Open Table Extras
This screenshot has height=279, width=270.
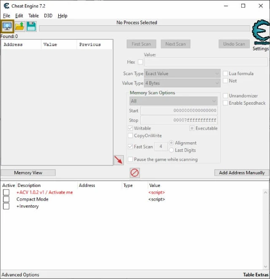pyautogui.click(x=256, y=274)
